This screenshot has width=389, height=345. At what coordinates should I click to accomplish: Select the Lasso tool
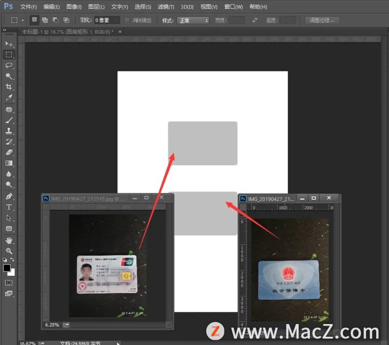point(9,65)
